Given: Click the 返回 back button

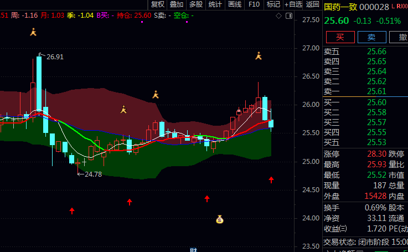Looking at the screenshot, I should coord(313,4).
